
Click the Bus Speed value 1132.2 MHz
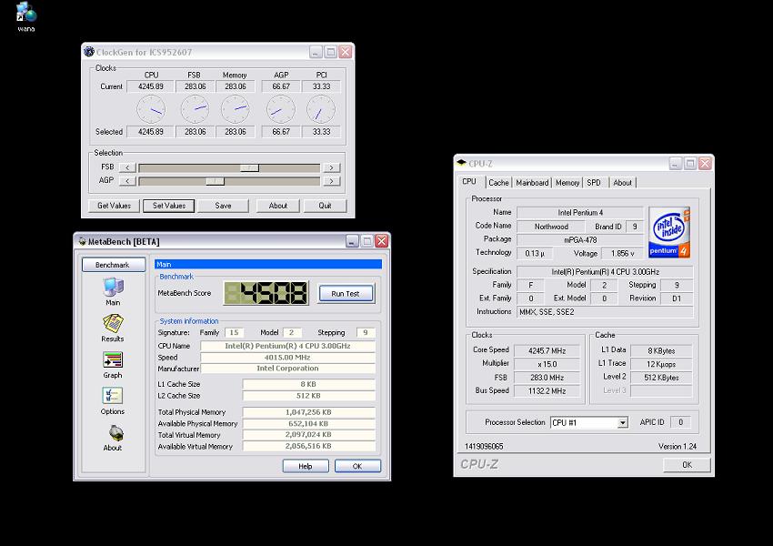[x=547, y=390]
